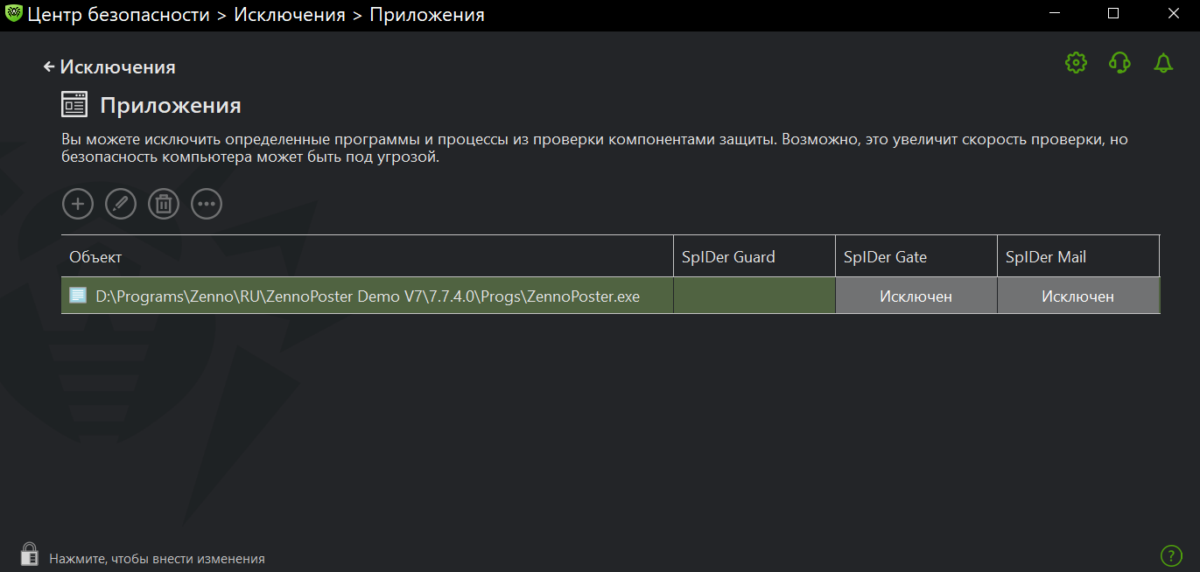Screen dimensions: 1200x572
Task: Go back to Исключения
Action: [x=109, y=67]
